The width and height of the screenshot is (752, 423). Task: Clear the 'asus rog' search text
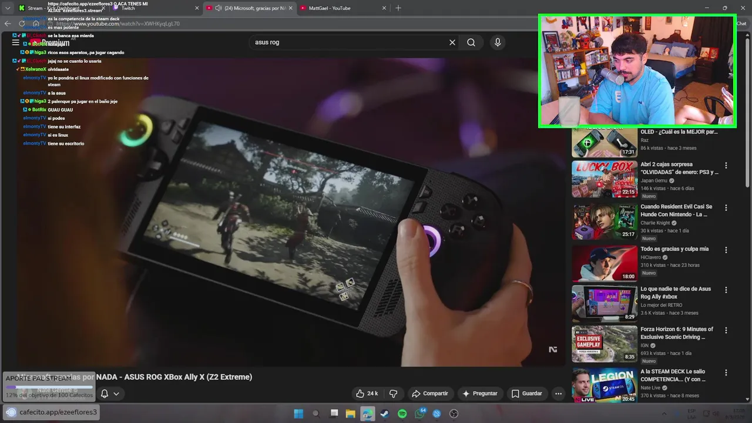click(452, 42)
